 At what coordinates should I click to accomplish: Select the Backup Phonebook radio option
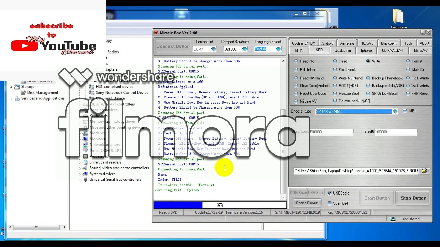click(x=368, y=78)
